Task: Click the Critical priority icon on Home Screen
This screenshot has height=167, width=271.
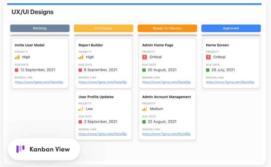Action: (208, 57)
